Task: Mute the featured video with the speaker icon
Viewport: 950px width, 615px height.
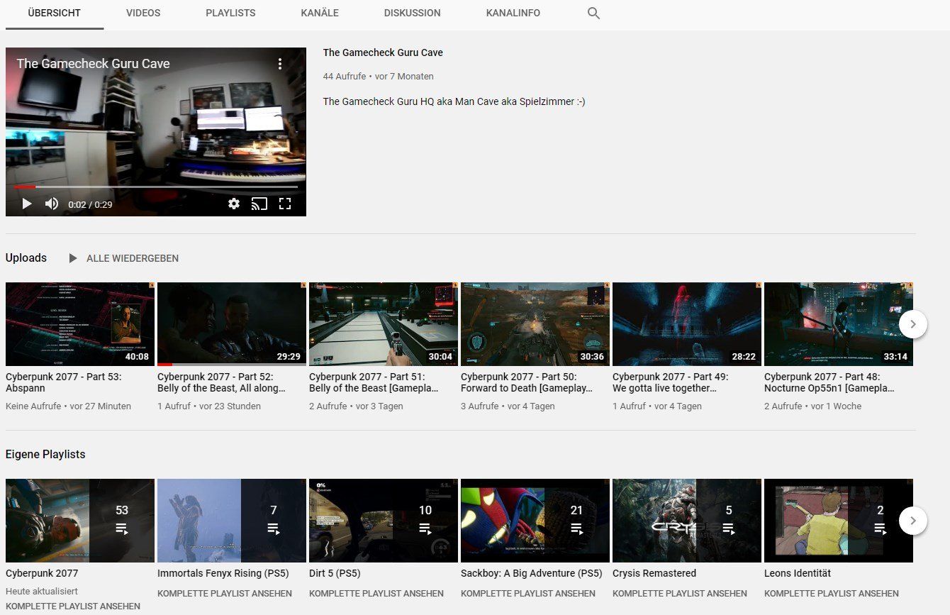Action: (x=52, y=204)
